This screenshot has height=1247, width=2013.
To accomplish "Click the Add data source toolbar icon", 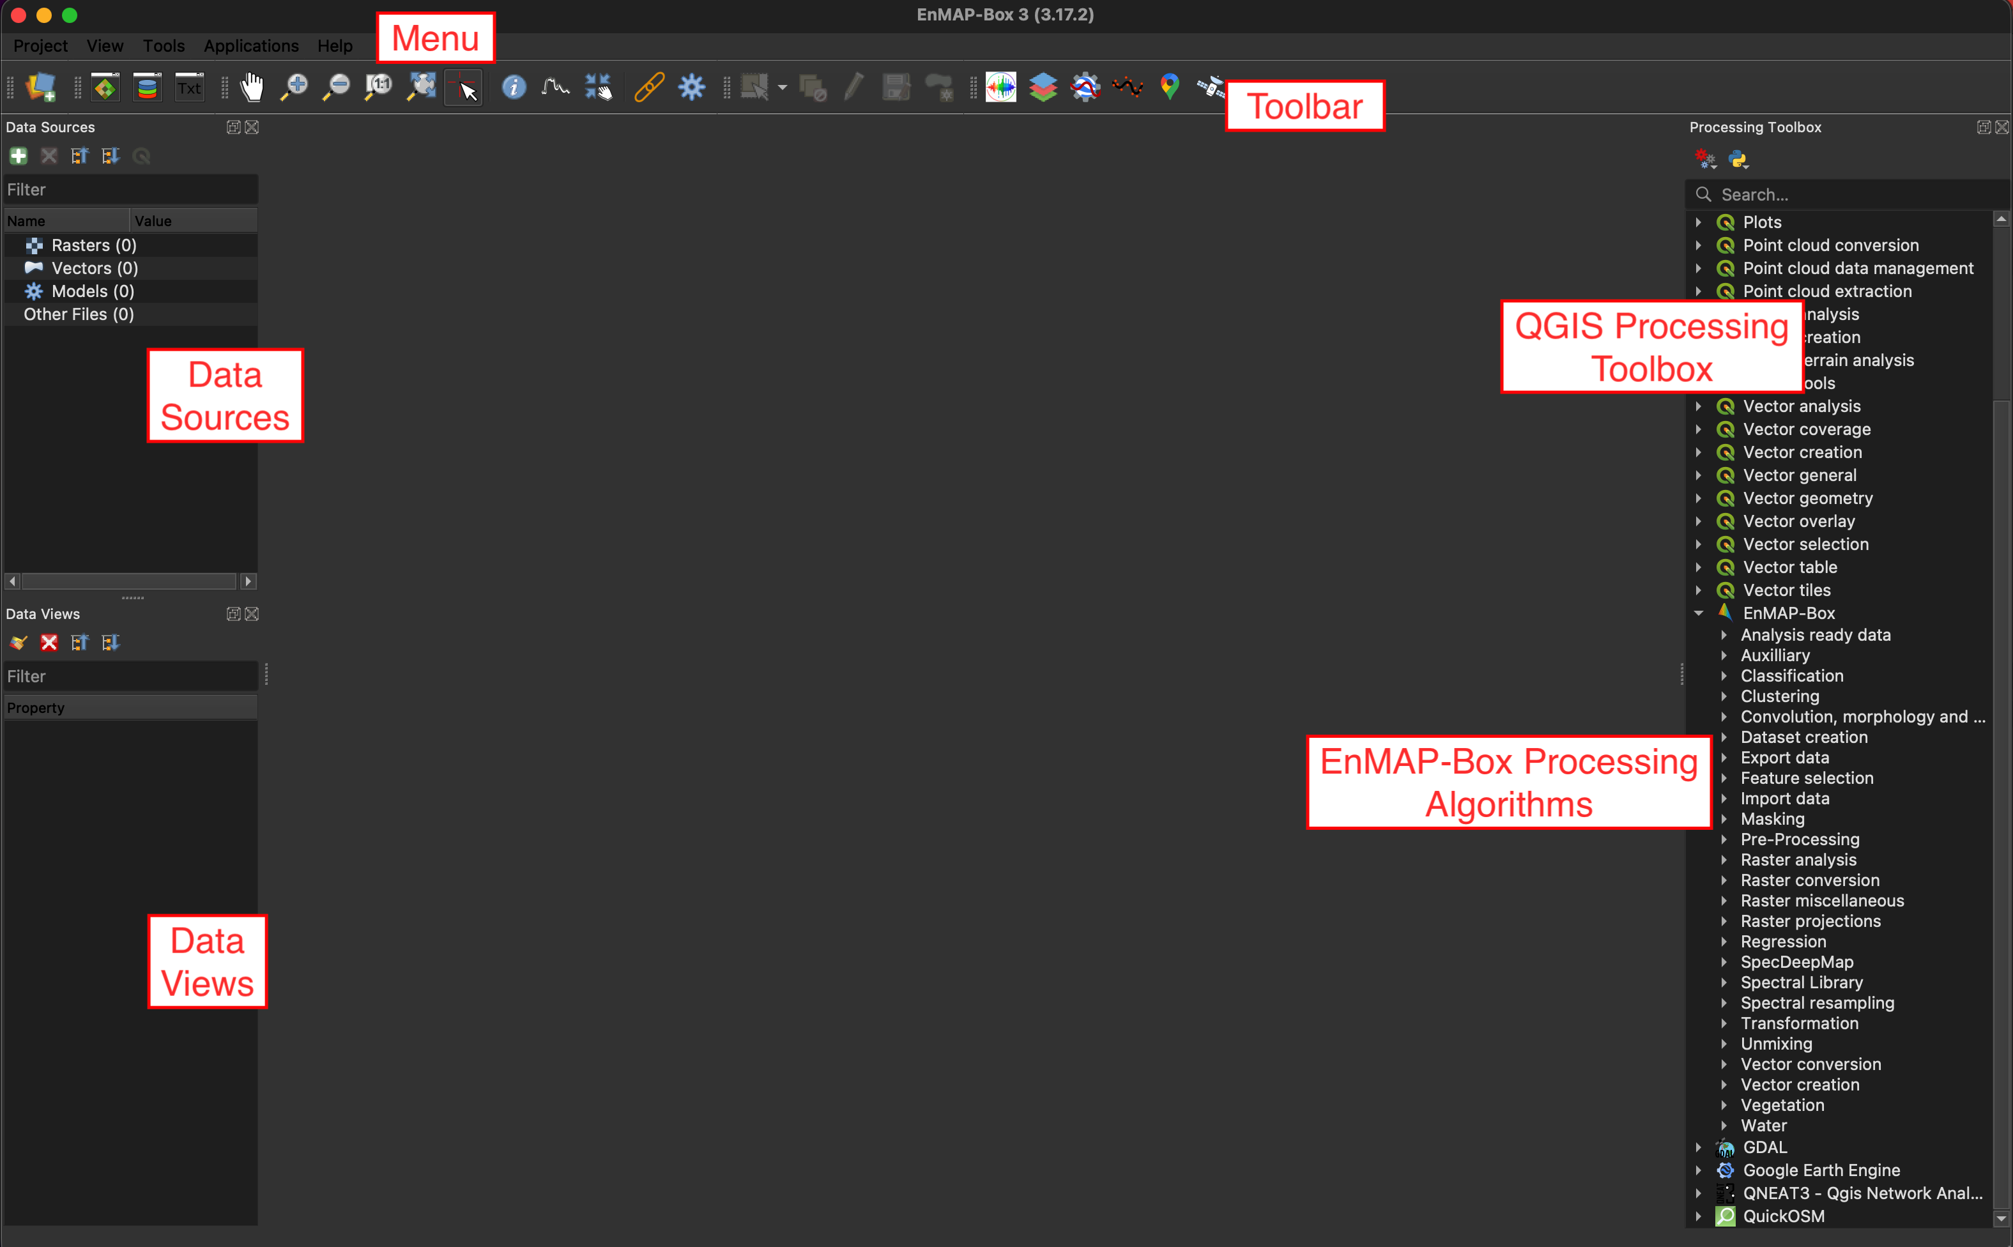I will (x=40, y=87).
